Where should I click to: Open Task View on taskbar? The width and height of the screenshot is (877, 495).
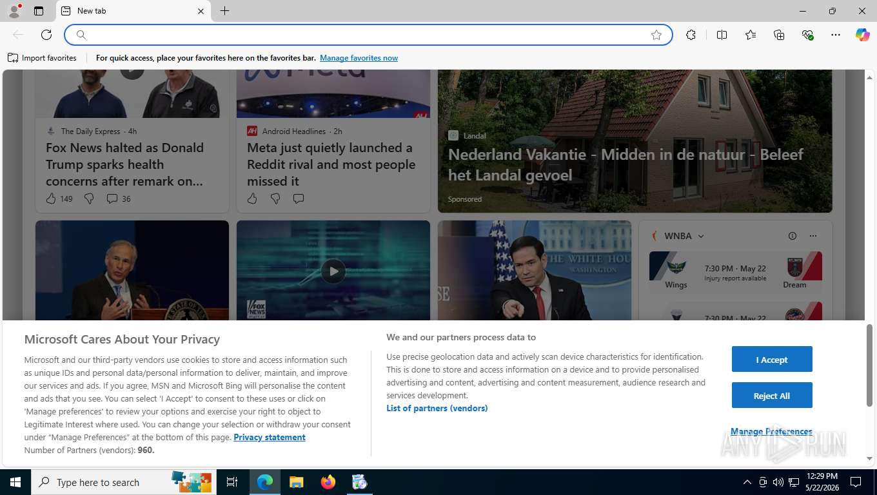tap(232, 482)
